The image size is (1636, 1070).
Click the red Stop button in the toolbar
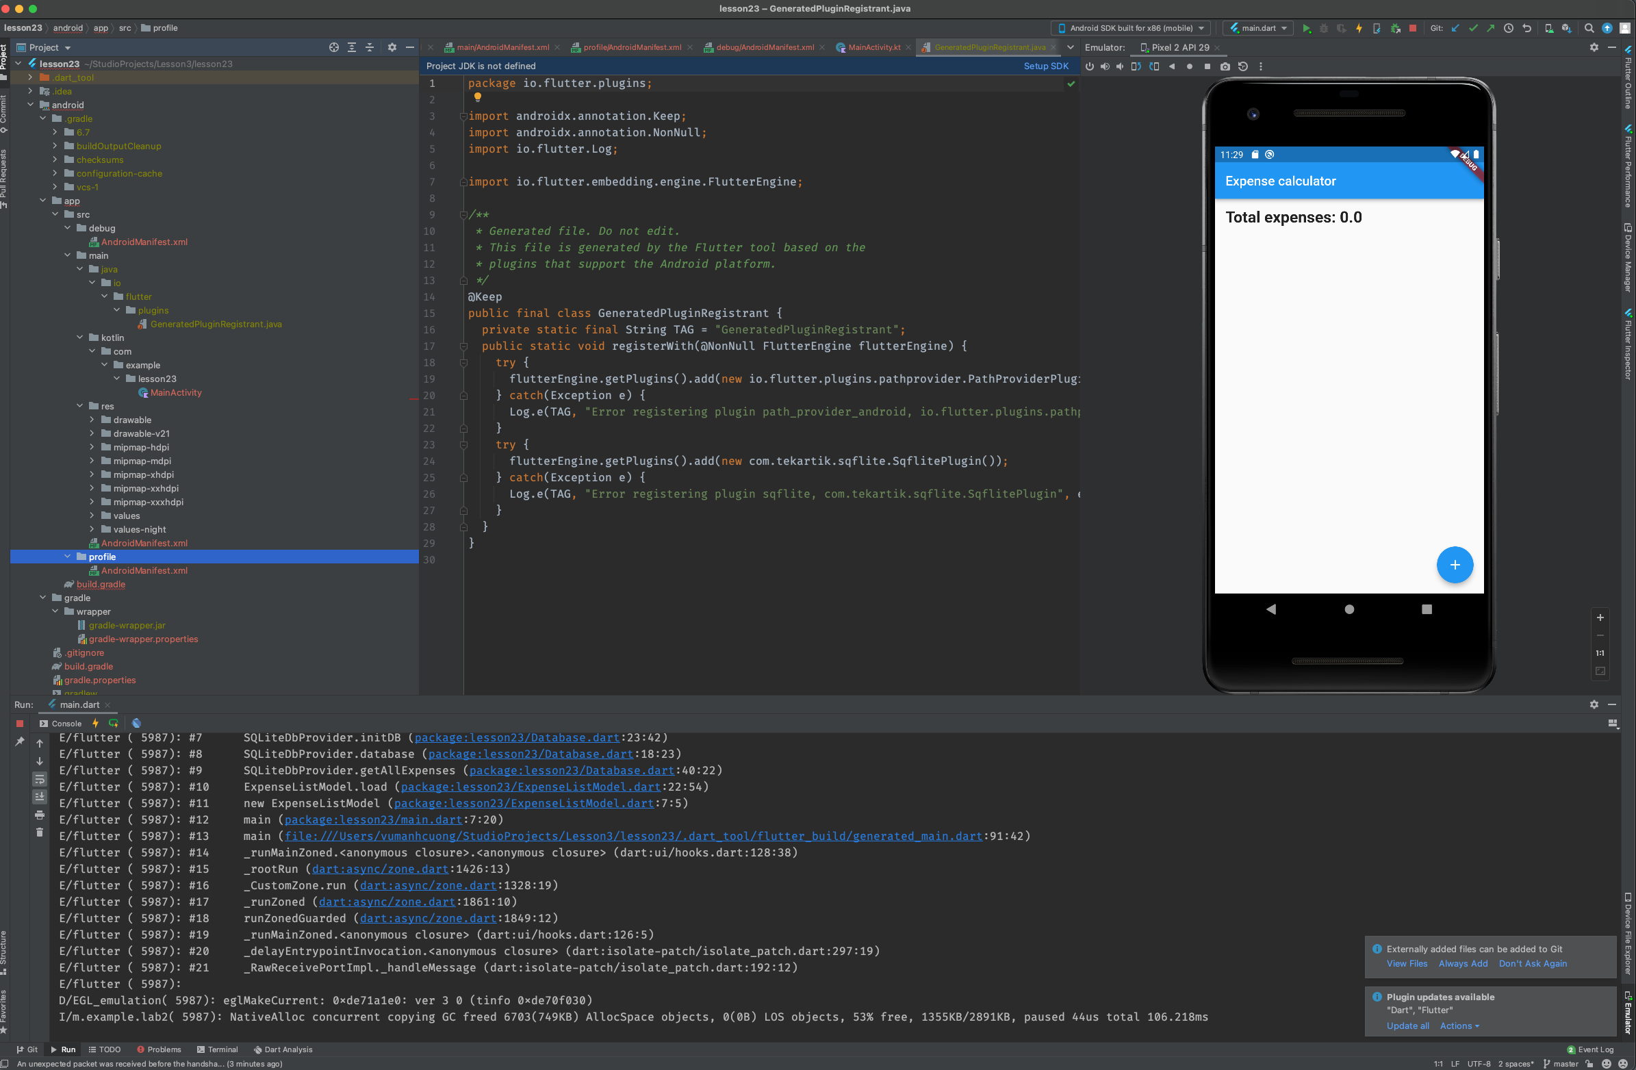(1414, 28)
